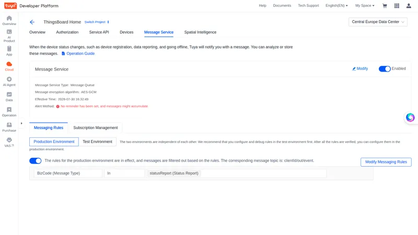This screenshot has height=235, width=418.
Task: Open AI Product in the sidebar
Action: pos(9,36)
